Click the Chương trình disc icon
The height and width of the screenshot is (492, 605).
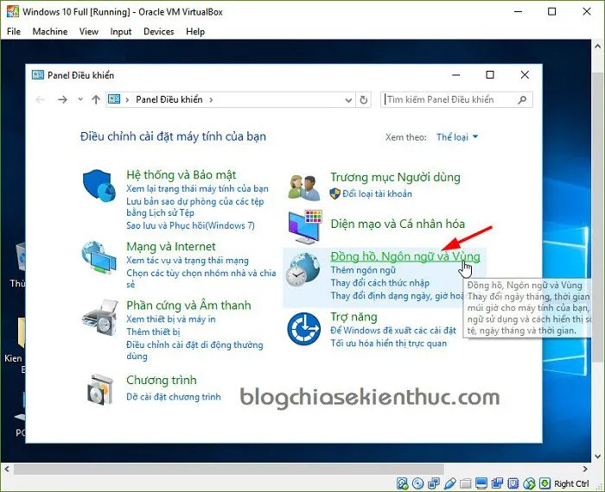pyautogui.click(x=99, y=389)
